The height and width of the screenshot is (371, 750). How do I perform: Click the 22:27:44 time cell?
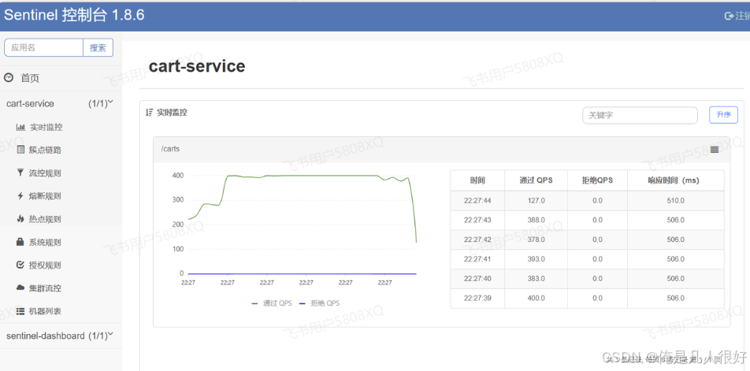pyautogui.click(x=477, y=201)
